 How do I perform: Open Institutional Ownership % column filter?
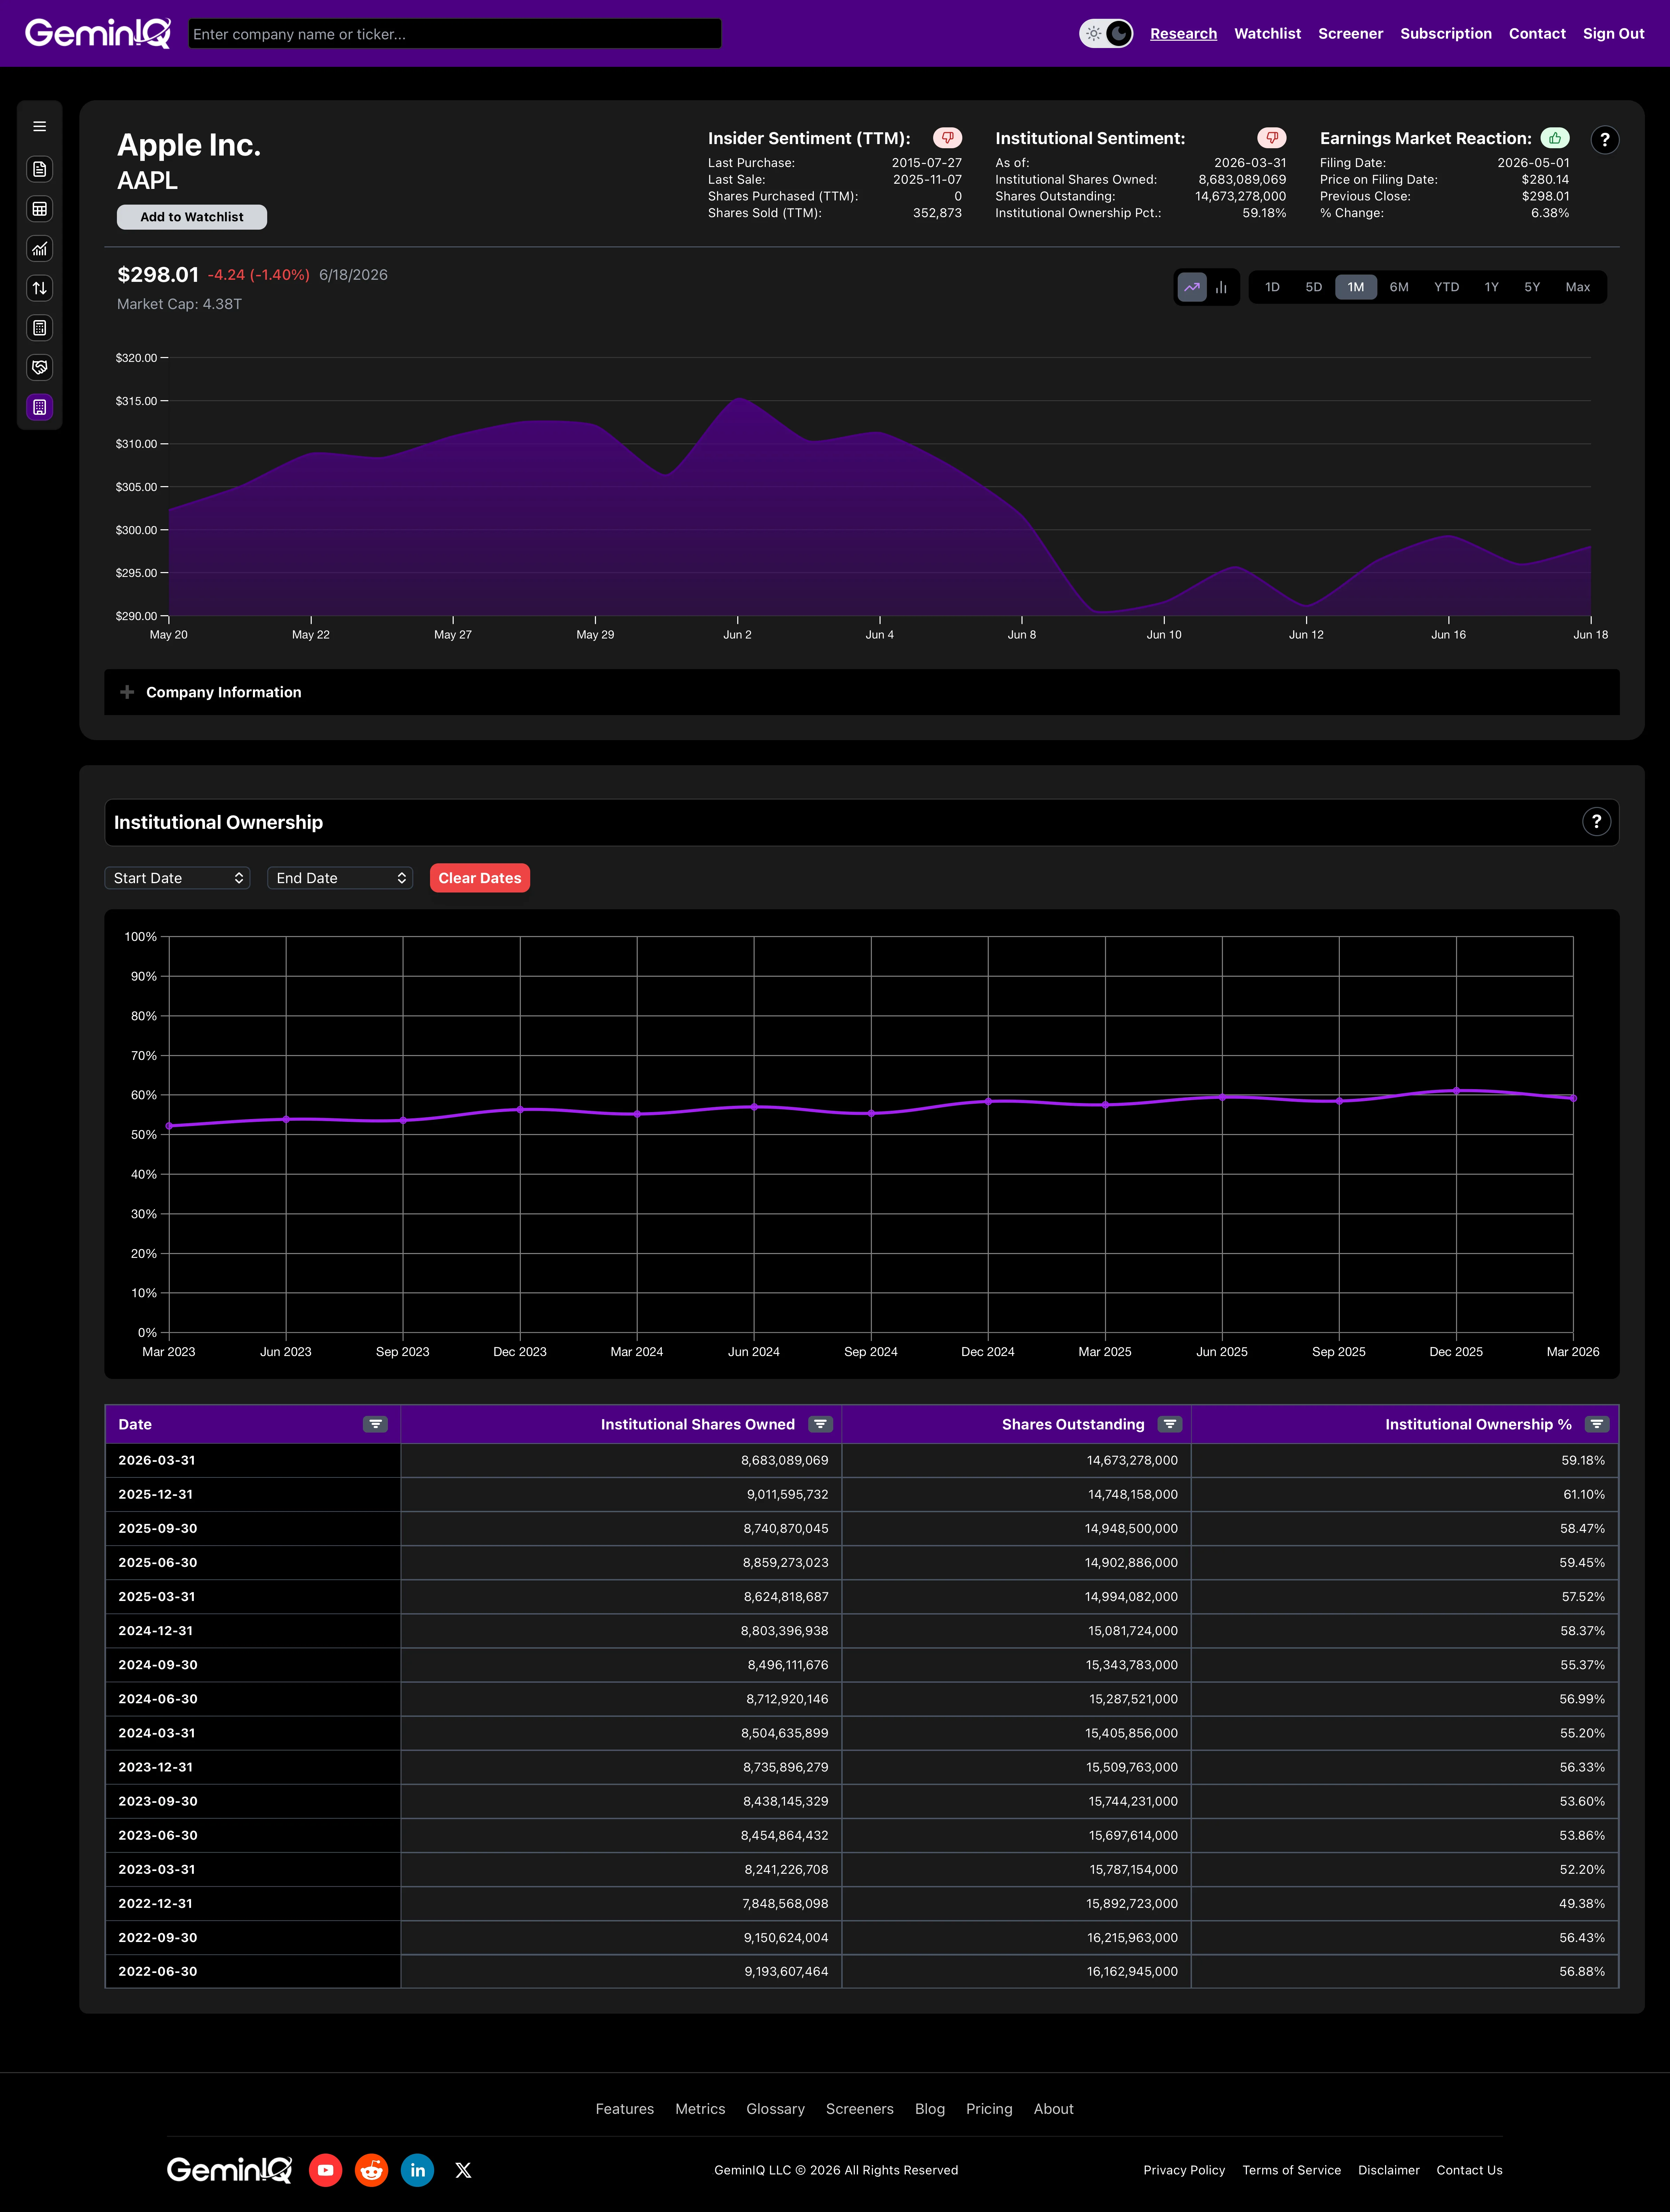pos(1597,1424)
